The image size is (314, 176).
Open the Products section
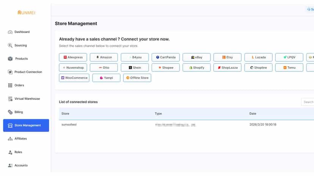click(x=22, y=59)
